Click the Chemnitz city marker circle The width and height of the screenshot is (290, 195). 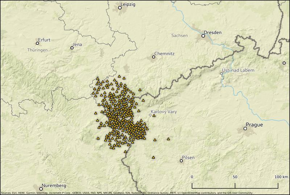(153, 57)
